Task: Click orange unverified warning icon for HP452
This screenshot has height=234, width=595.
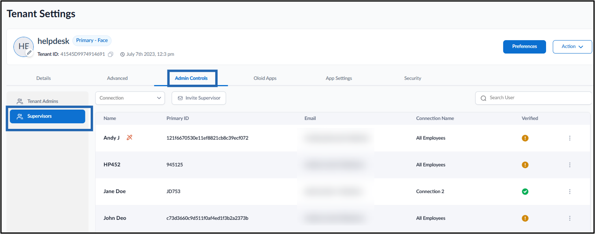Action: pyautogui.click(x=525, y=165)
